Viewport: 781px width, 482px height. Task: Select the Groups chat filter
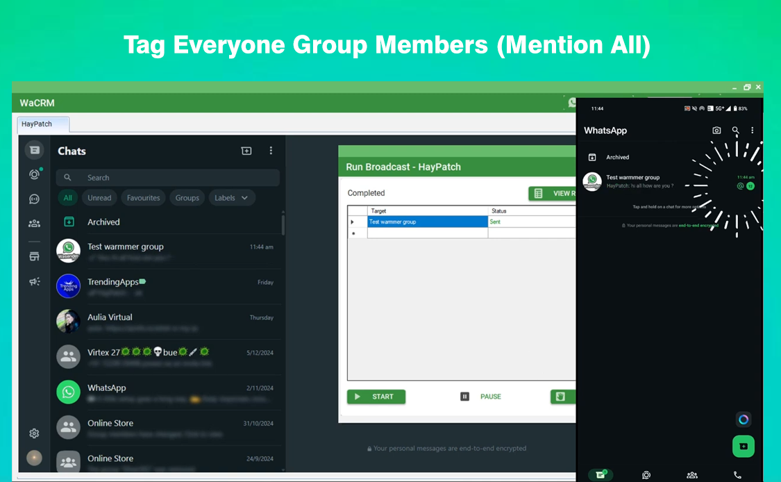click(187, 198)
